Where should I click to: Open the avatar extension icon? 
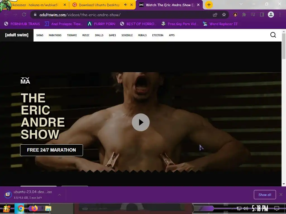coord(235,14)
